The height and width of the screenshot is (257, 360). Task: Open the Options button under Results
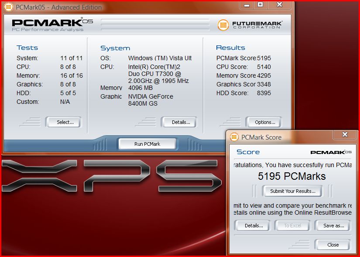pyautogui.click(x=264, y=122)
